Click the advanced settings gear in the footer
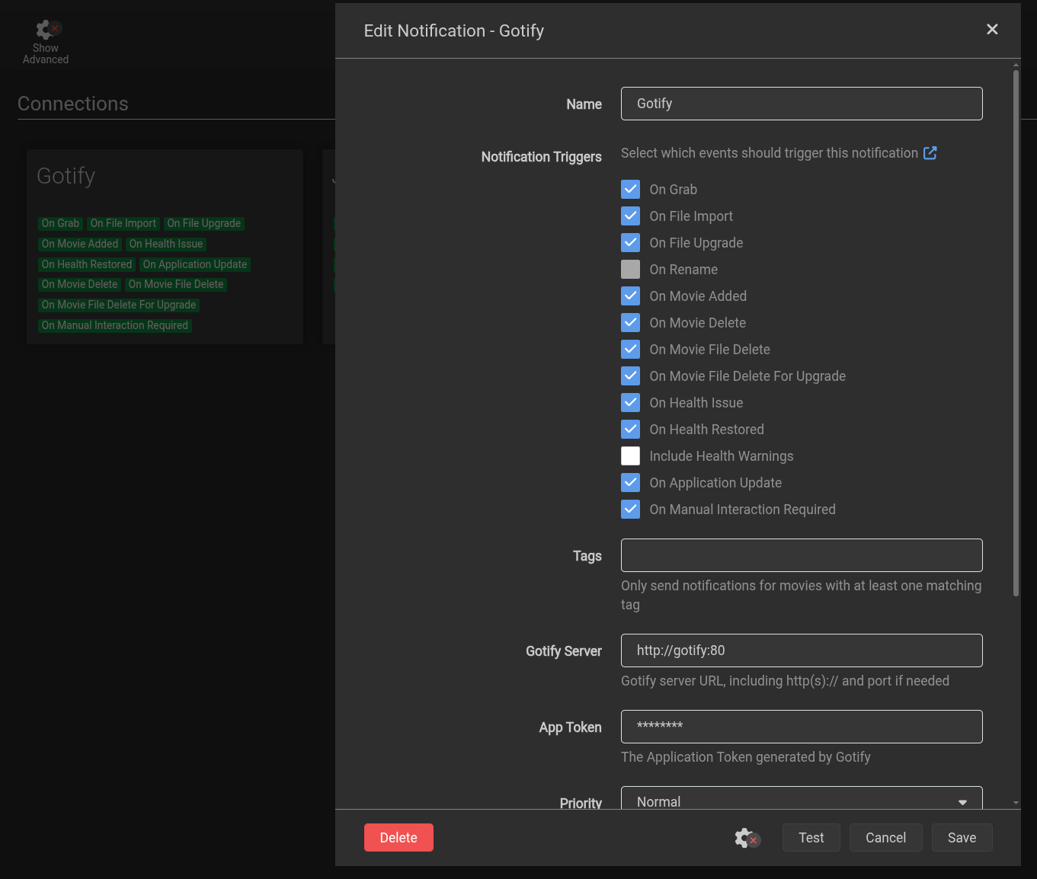 (x=746, y=838)
